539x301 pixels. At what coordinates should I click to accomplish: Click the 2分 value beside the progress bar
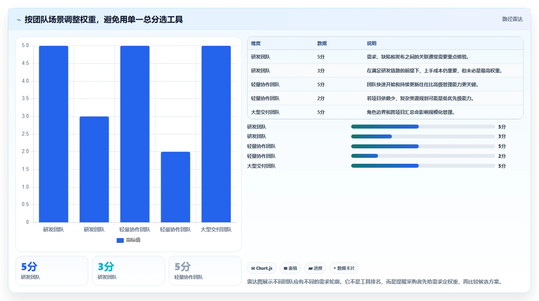[x=502, y=156]
